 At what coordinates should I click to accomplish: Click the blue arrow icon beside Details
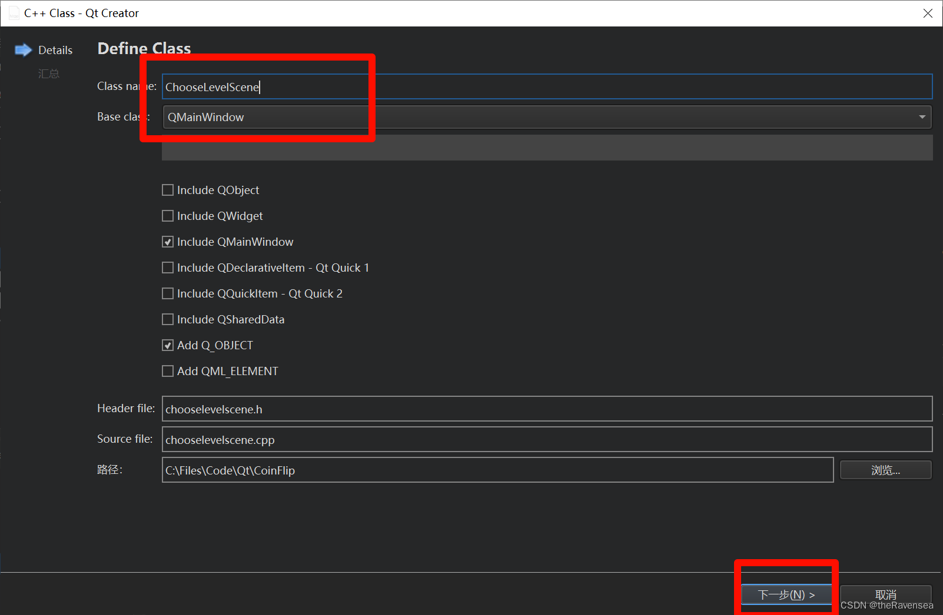coord(23,50)
